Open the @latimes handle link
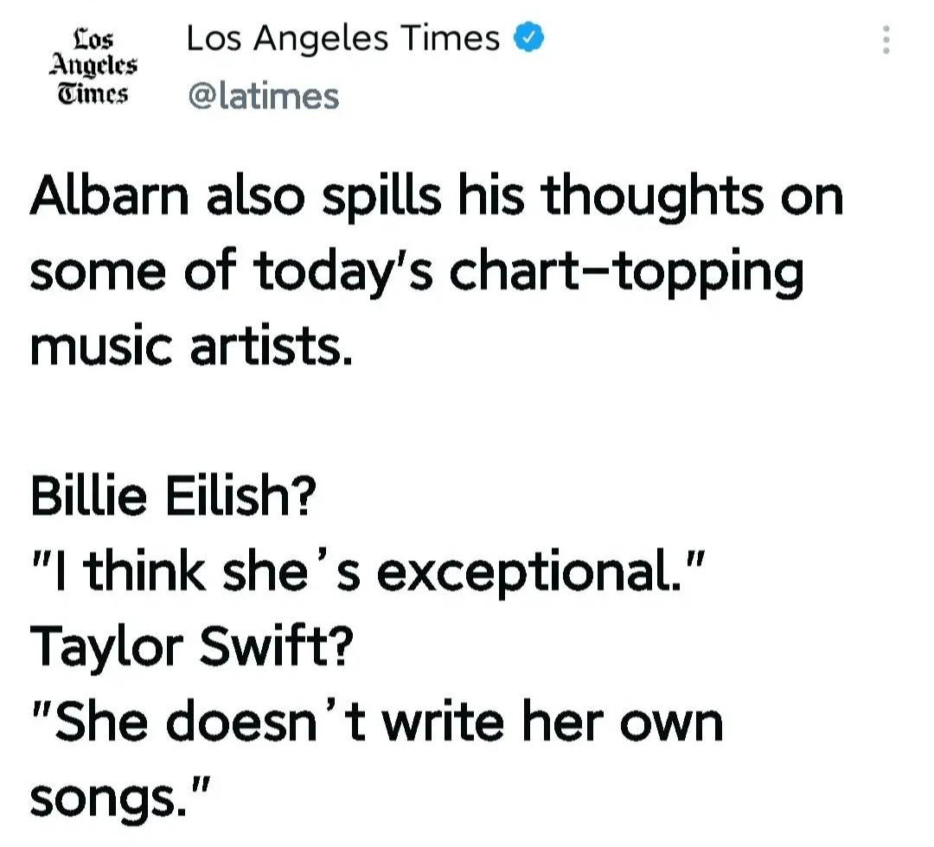934x847 pixels. [263, 96]
